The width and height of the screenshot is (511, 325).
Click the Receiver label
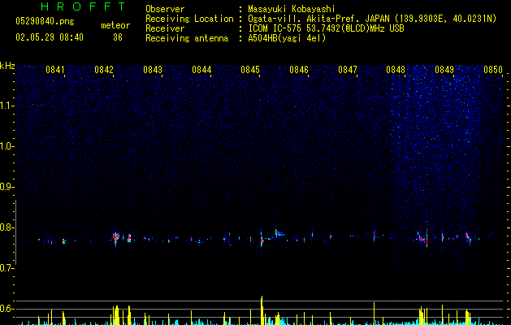click(x=165, y=28)
